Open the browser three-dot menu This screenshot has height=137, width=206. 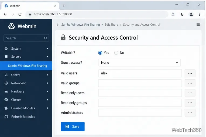pos(200,14)
